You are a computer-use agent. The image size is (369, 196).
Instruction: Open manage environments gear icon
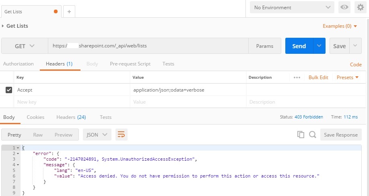(x=360, y=7)
